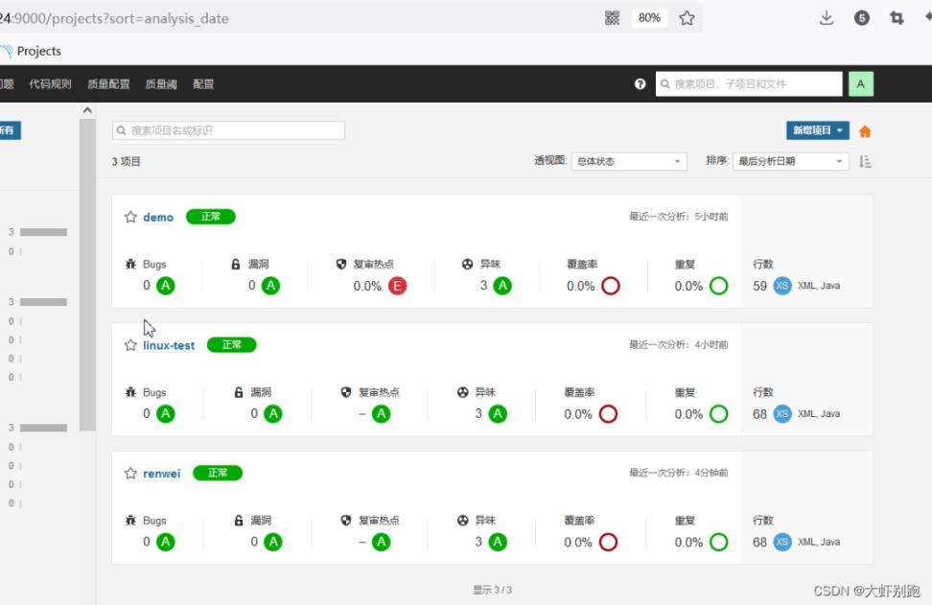This screenshot has height=605, width=932.
Task: Click the red E rating badge for demo
Action: (397, 286)
